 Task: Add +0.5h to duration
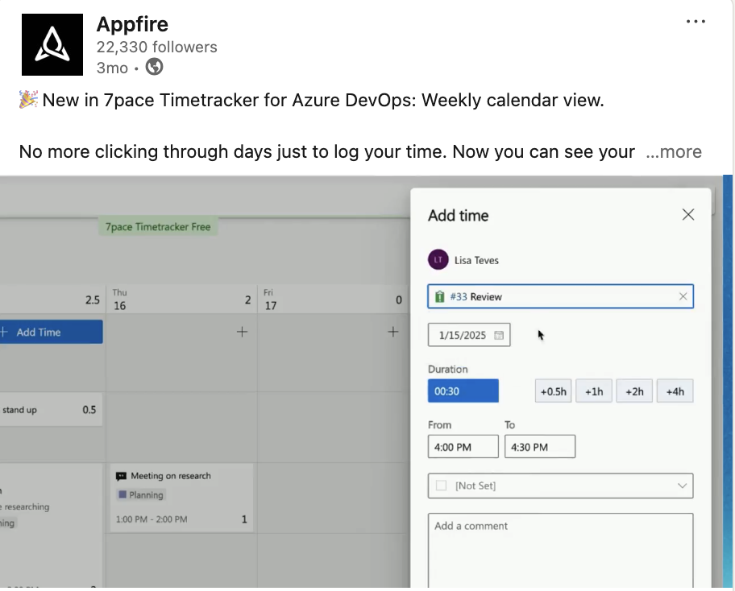click(553, 391)
